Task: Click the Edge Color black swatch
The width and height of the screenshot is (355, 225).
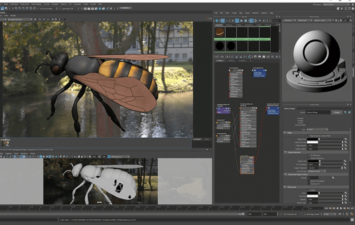Action: click(312, 139)
